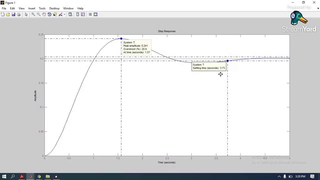320x180 pixels.
Task: Click the 0.25 y-axis tick label
Action: pos(41,34)
